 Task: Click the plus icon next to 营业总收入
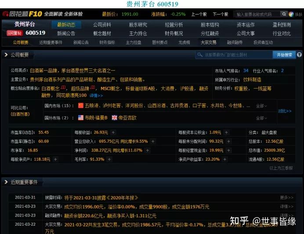pos(153,141)
